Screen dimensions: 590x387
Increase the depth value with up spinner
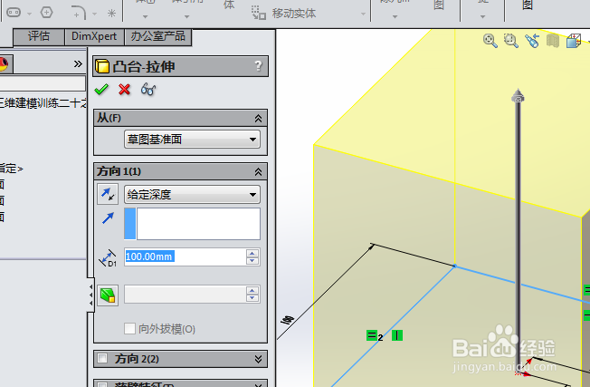(x=252, y=253)
